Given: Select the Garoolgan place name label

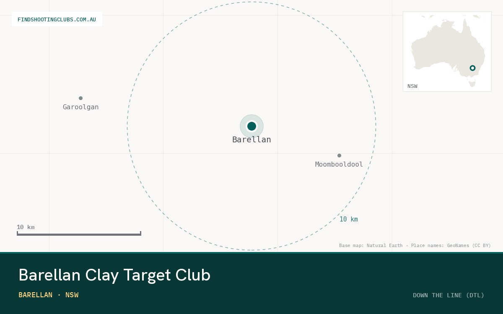Looking at the screenshot, I should coord(80,107).
